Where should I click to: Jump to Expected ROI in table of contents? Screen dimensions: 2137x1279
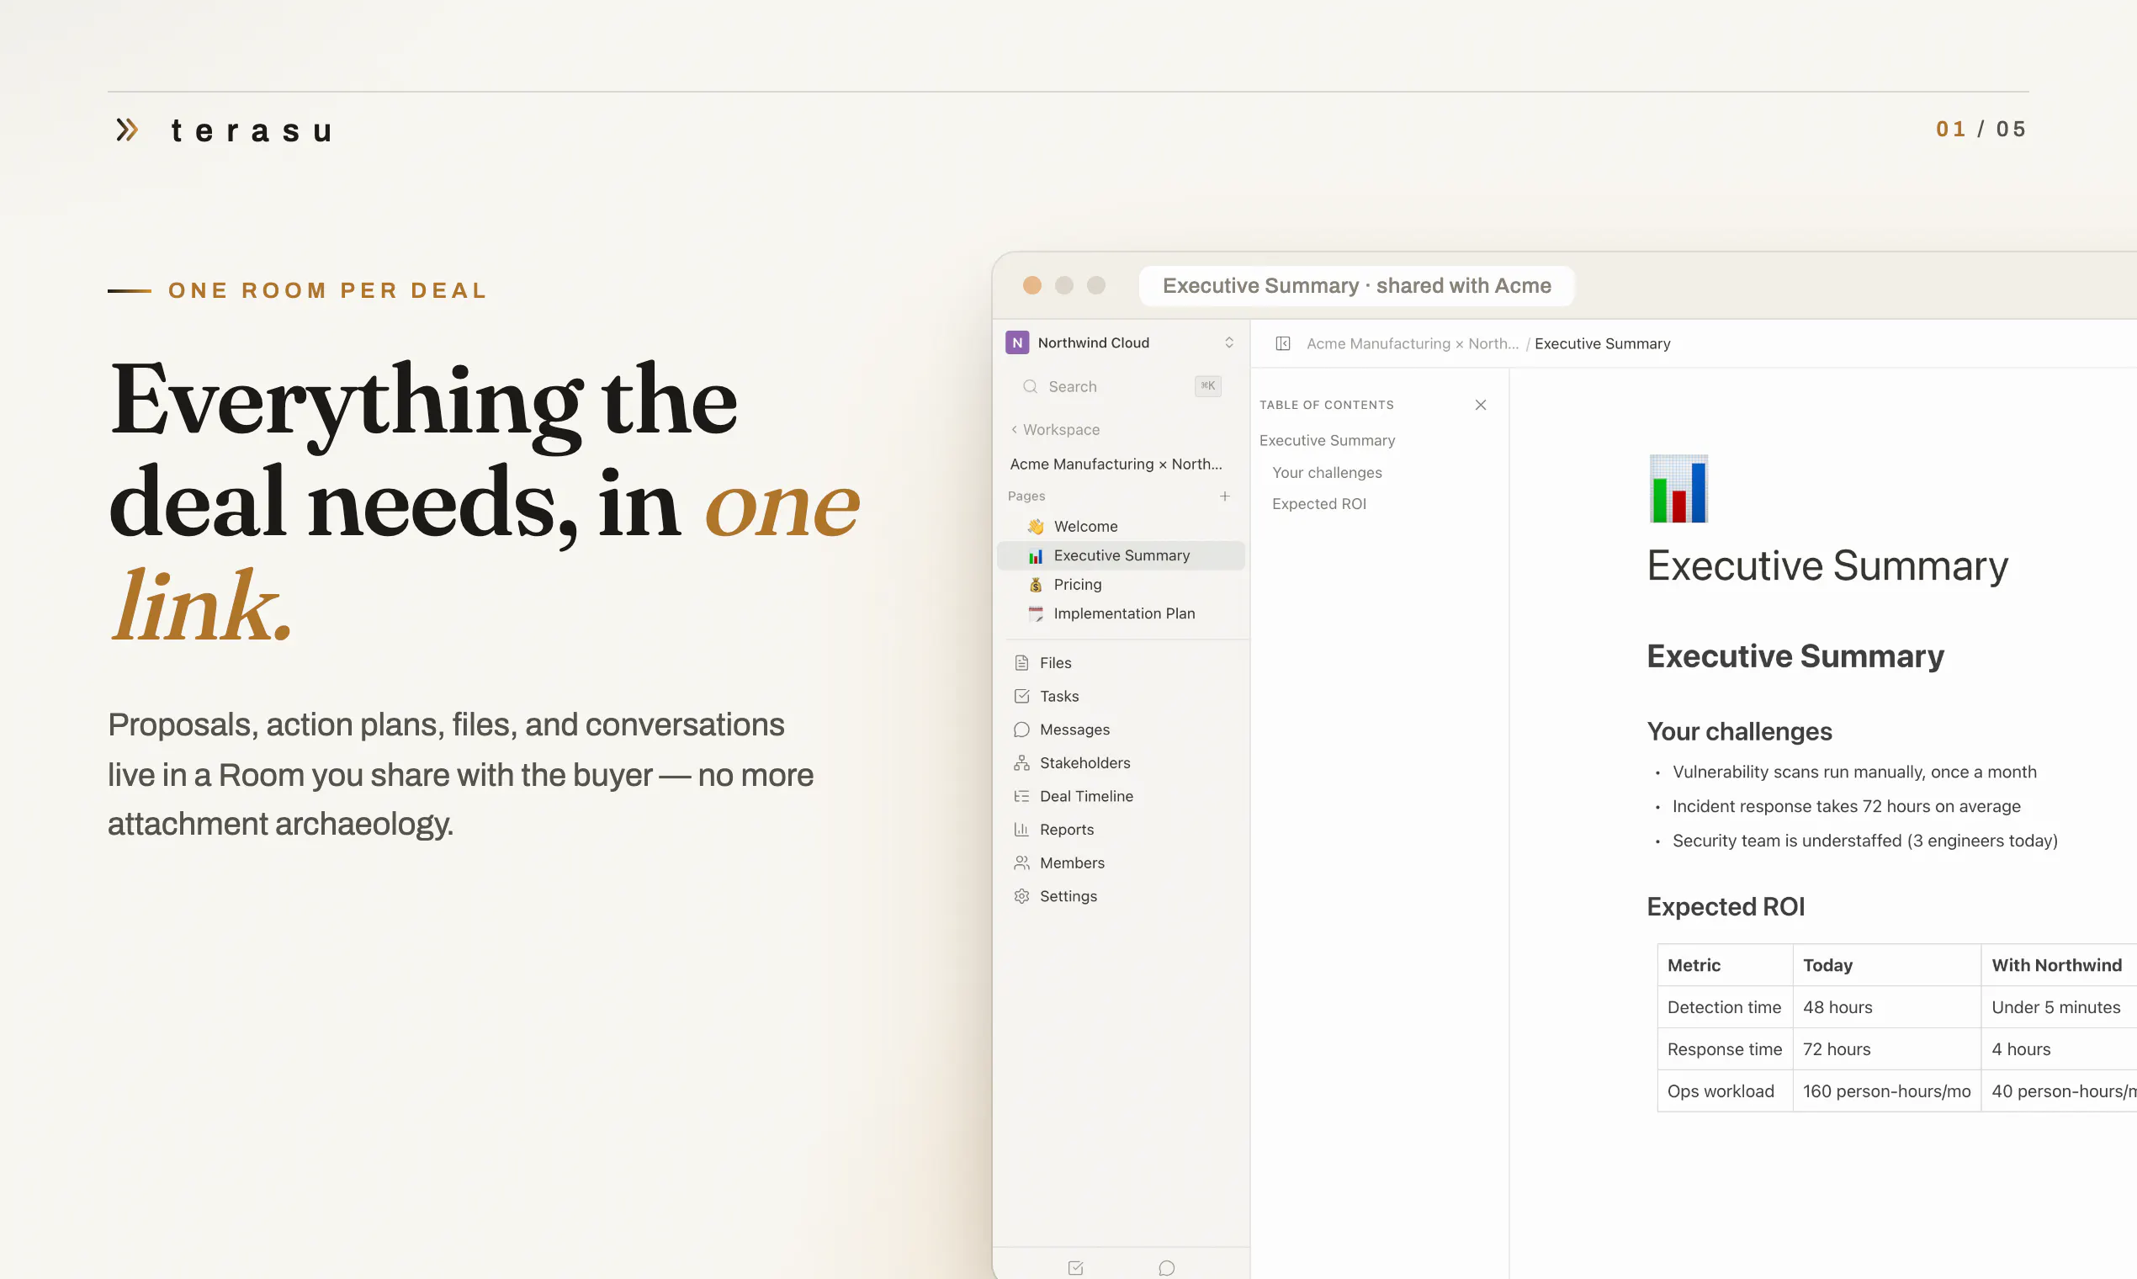pyautogui.click(x=1319, y=504)
